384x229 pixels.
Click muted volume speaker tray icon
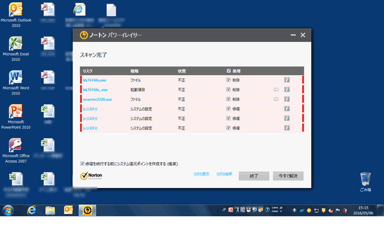coord(331,210)
